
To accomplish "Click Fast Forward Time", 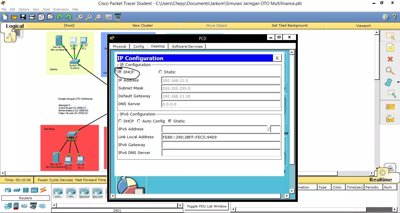I will (90, 180).
